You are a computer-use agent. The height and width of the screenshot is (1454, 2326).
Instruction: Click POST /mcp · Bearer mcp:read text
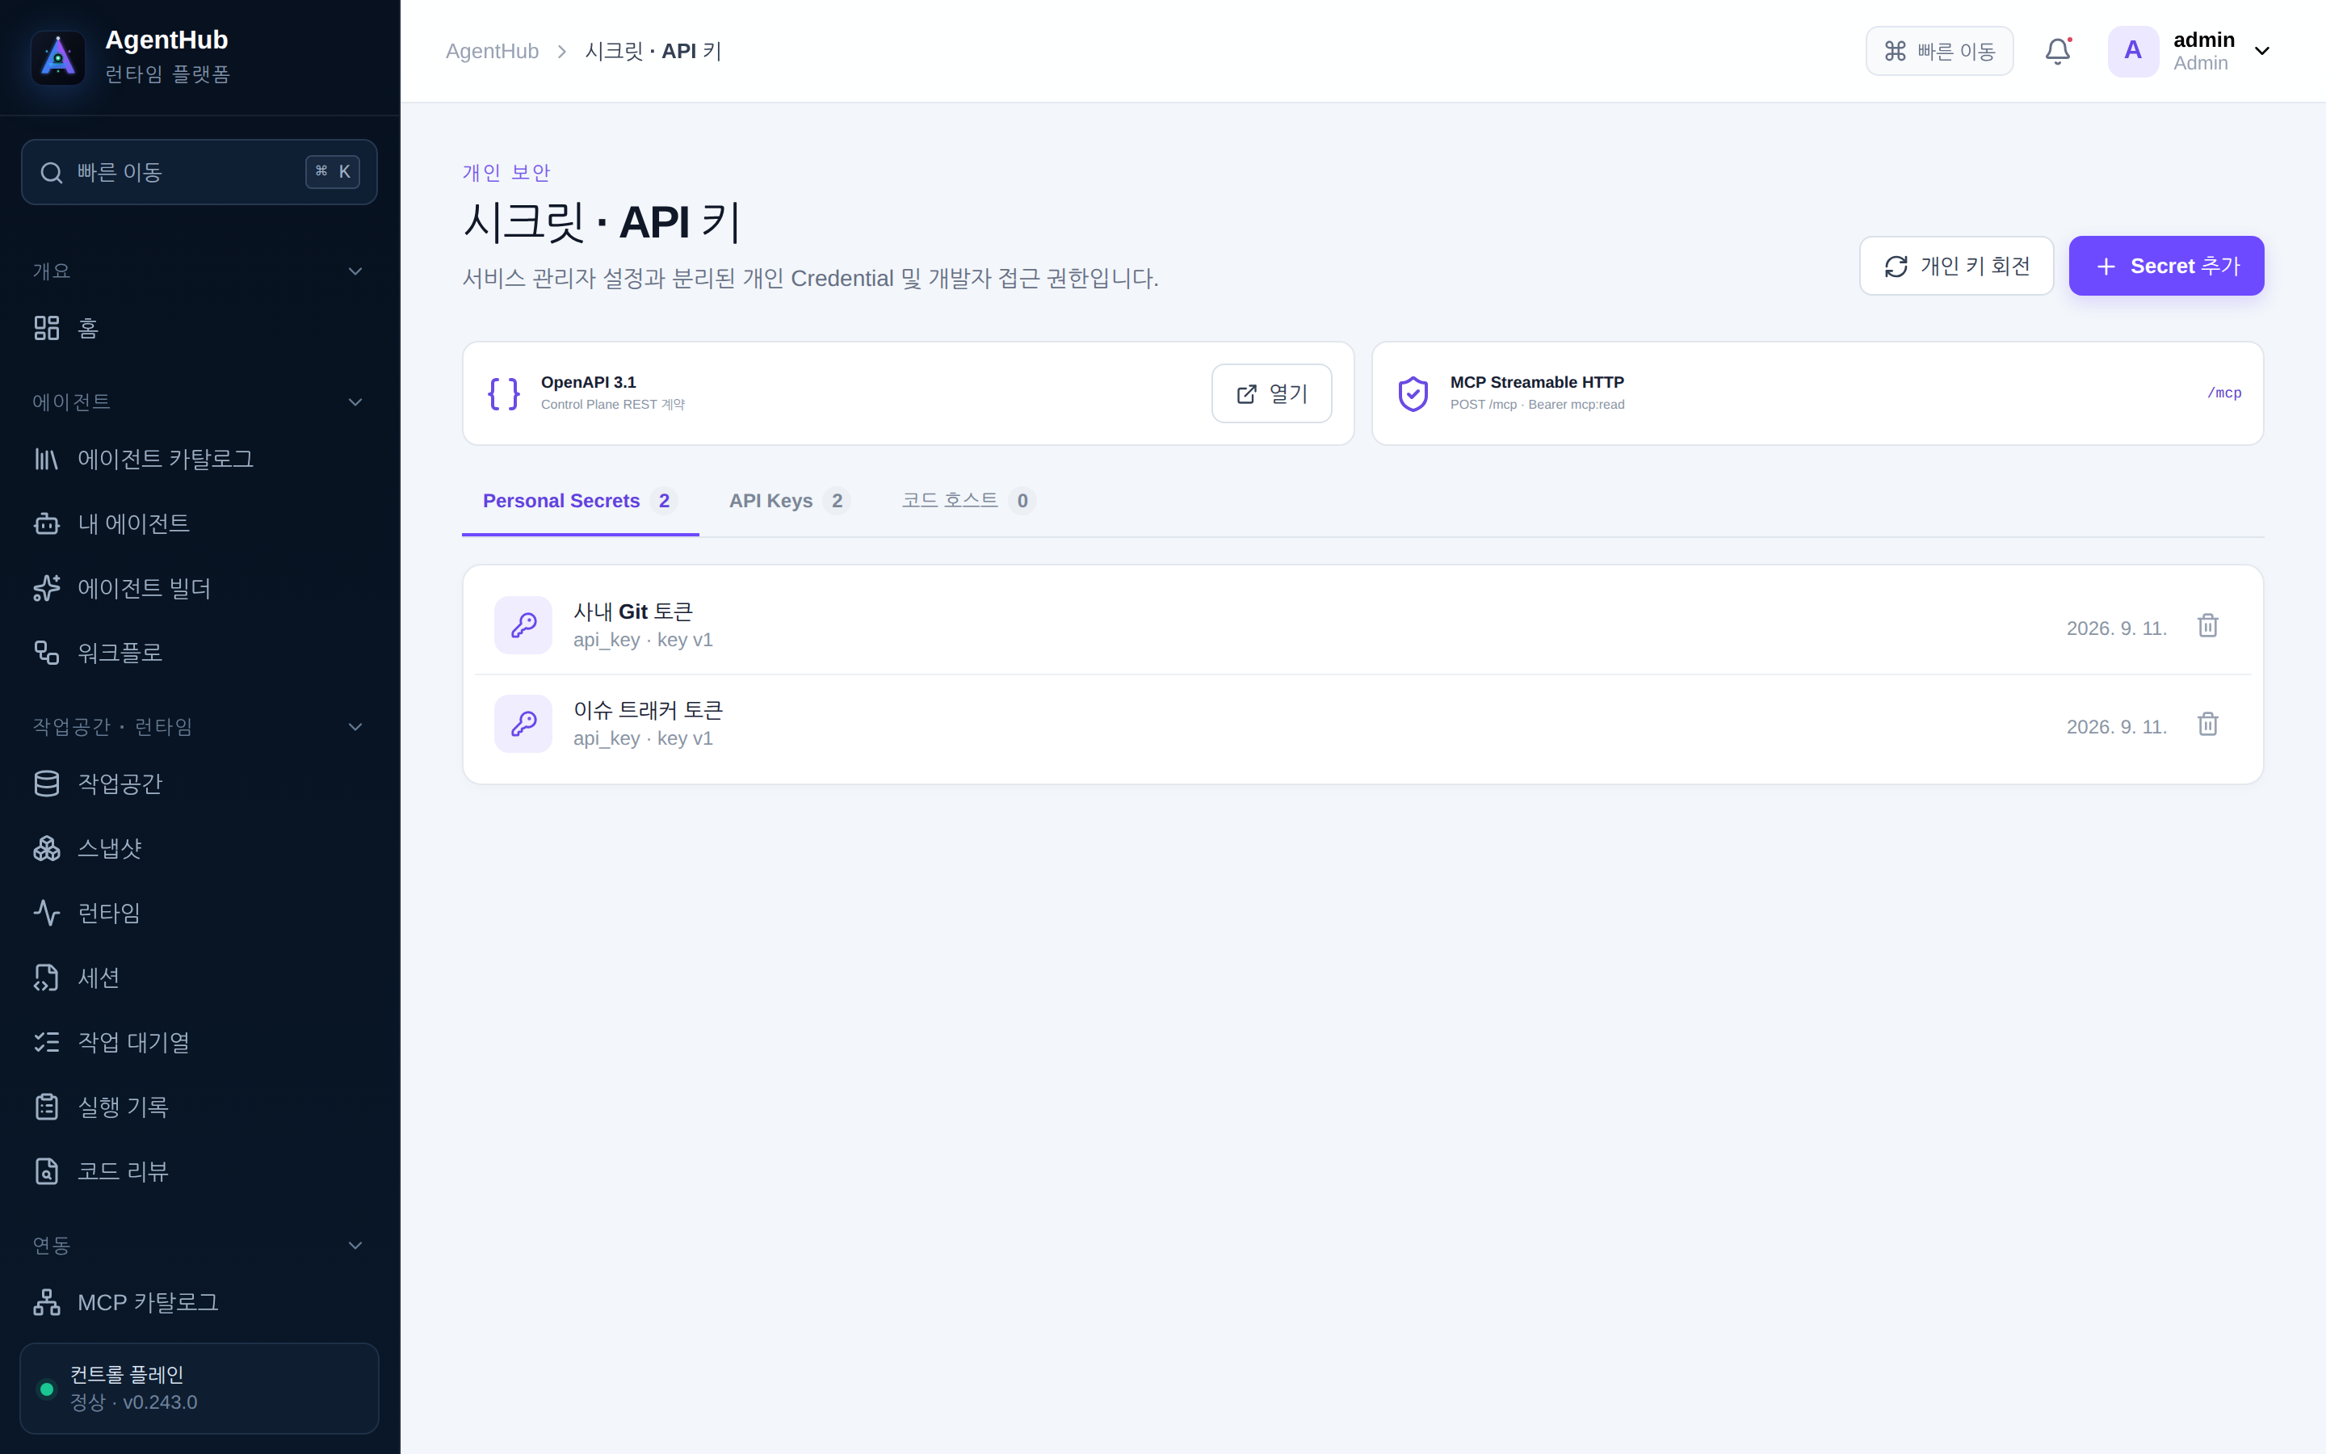pyautogui.click(x=1537, y=404)
